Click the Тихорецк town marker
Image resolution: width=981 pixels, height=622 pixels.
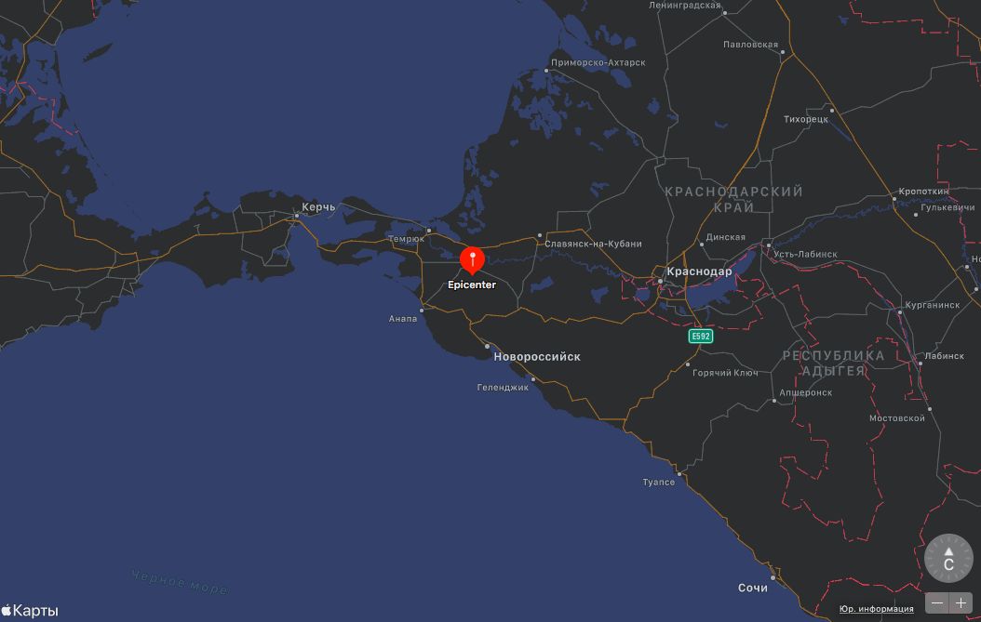click(832, 111)
